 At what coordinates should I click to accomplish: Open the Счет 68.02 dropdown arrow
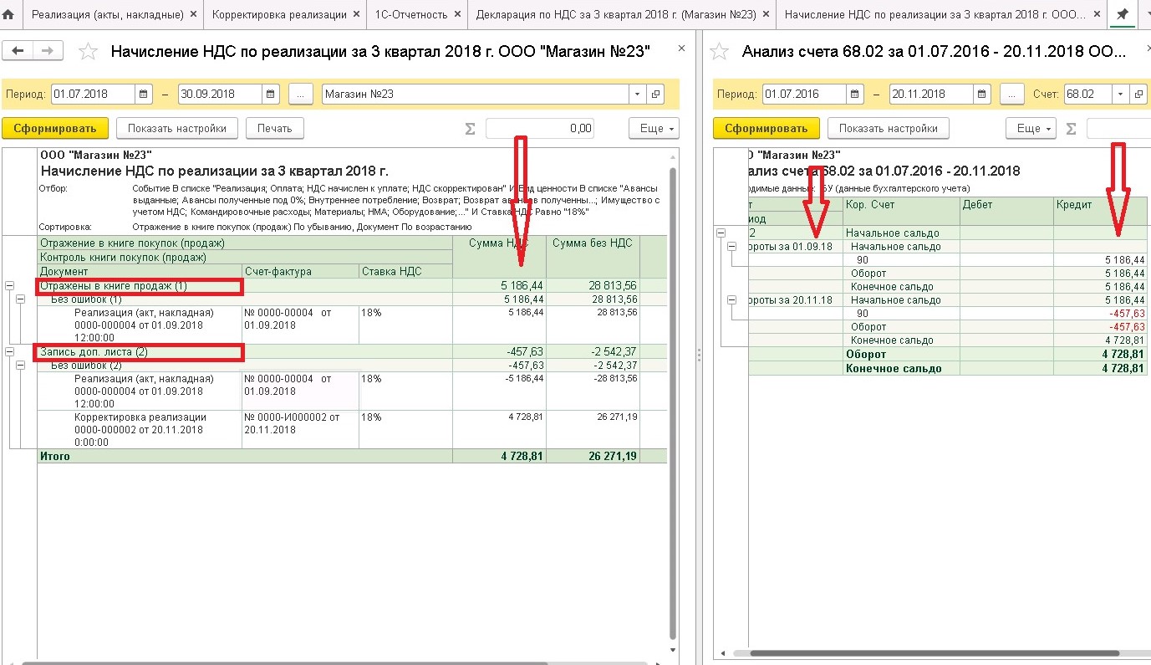[1120, 94]
